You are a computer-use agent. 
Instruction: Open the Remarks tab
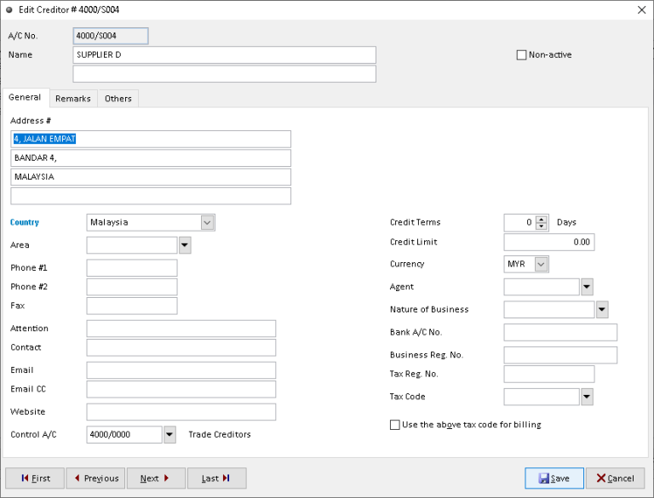(73, 99)
